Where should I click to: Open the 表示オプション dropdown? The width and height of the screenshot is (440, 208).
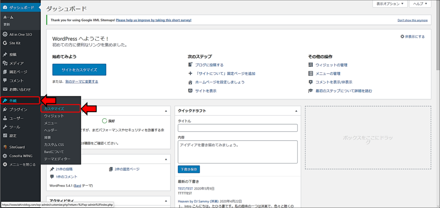pyautogui.click(x=390, y=4)
